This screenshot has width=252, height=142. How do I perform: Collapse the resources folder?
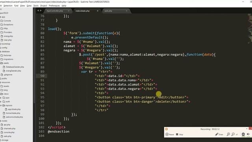[x=5, y=82]
